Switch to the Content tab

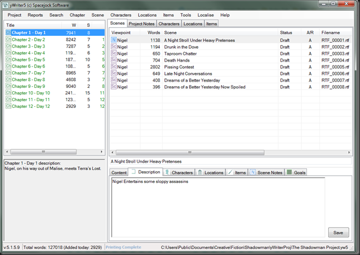pyautogui.click(x=119, y=173)
